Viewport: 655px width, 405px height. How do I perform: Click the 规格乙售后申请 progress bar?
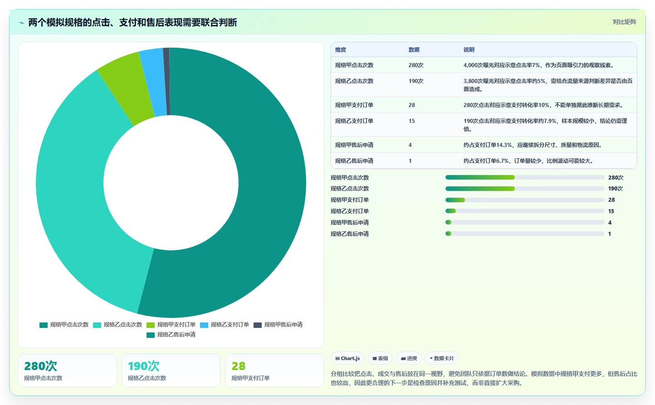pos(525,234)
